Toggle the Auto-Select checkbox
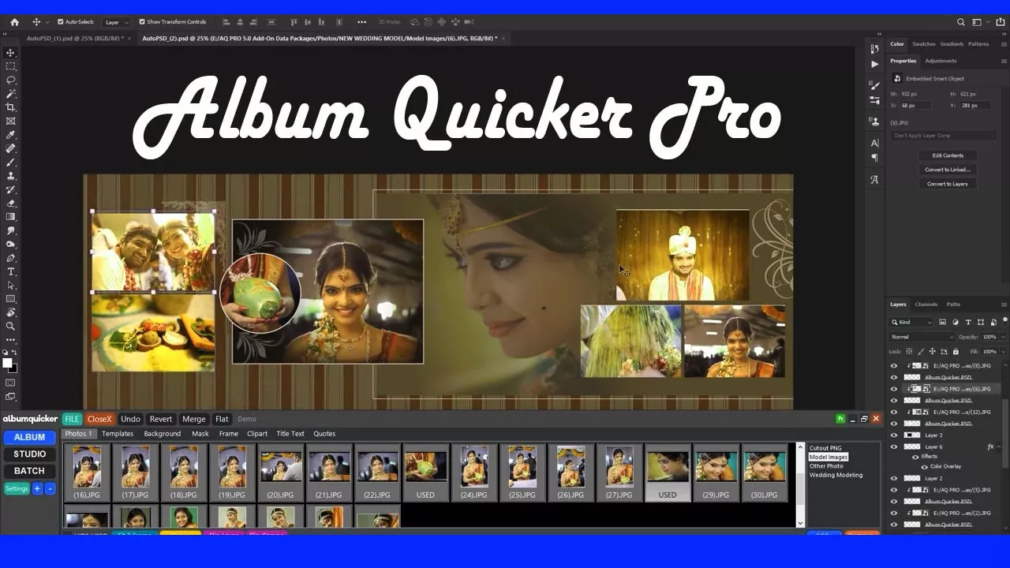 coord(60,22)
